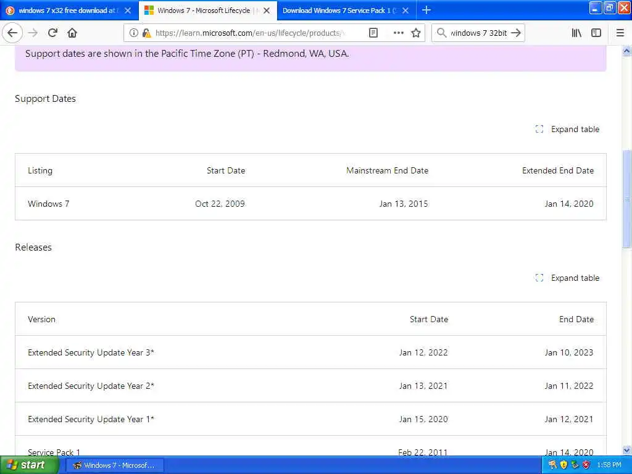Go back to the previous page
Image resolution: width=632 pixels, height=474 pixels.
coord(12,33)
